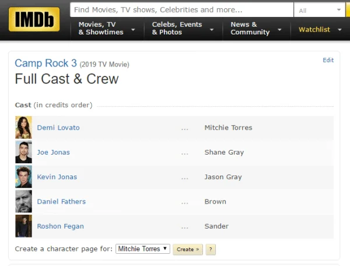This screenshot has width=350, height=266.
Task: Click Kevin Jonas's headshot thumbnail
Action: click(x=23, y=177)
